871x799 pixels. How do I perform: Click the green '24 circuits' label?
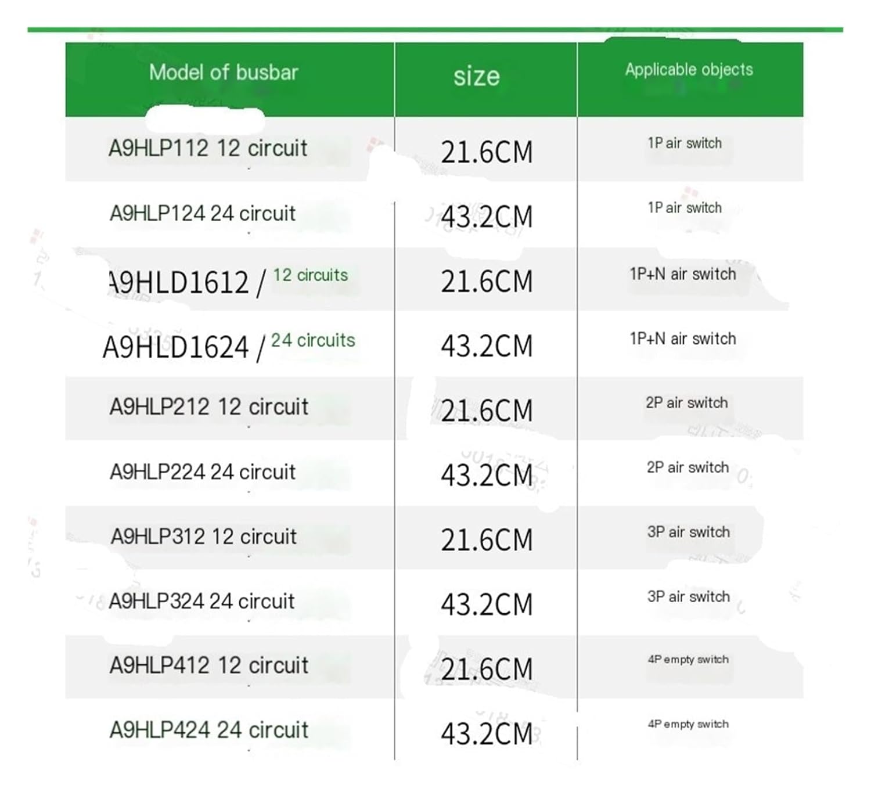pyautogui.click(x=312, y=340)
